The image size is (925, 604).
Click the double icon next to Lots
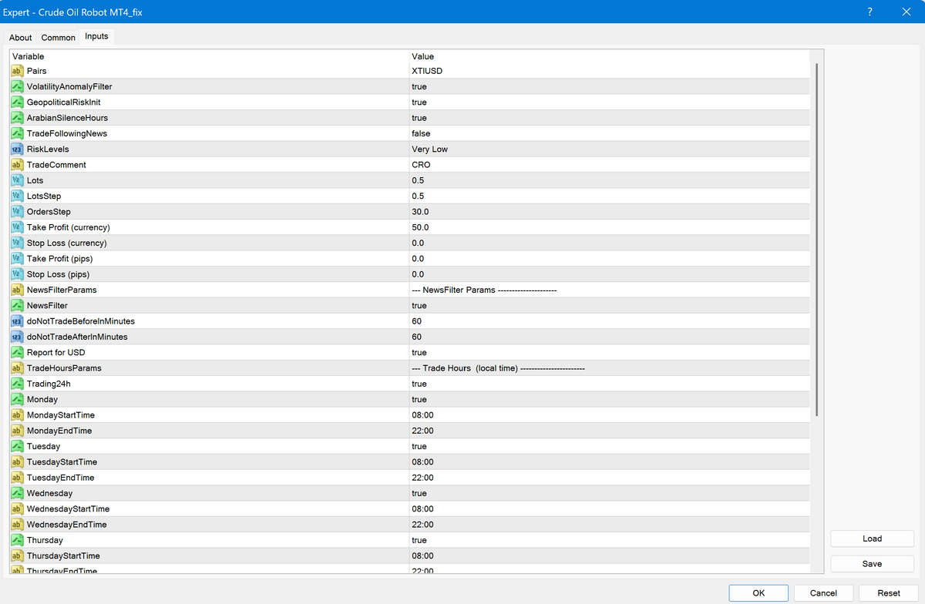pyautogui.click(x=17, y=180)
